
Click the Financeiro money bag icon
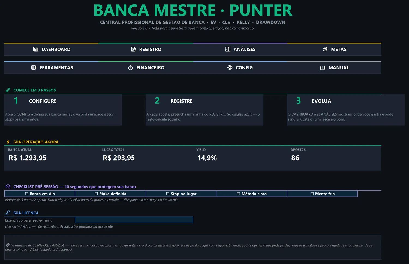pos(131,67)
